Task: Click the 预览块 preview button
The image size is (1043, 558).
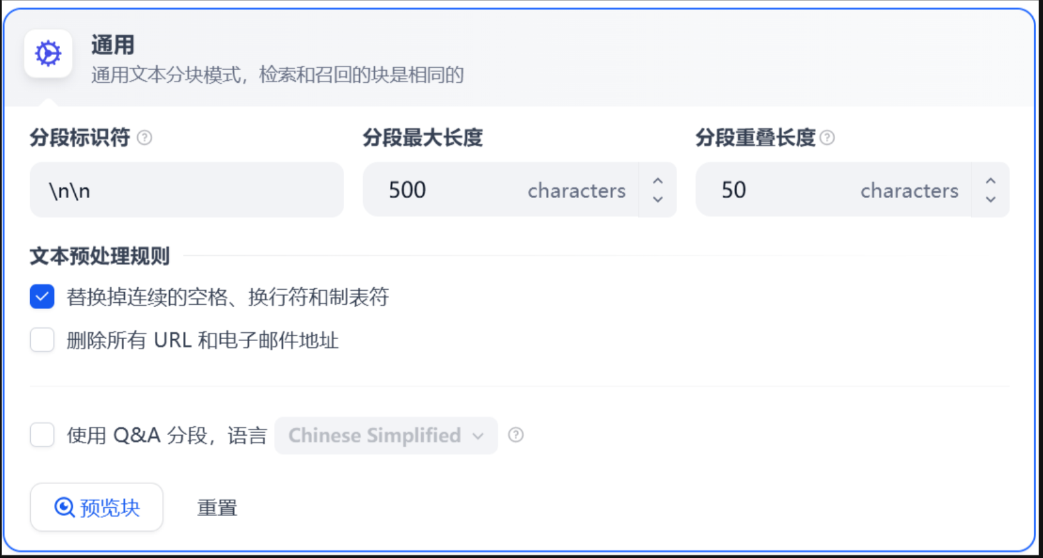Action: 97,507
